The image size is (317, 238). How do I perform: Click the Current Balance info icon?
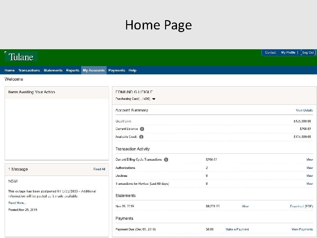click(x=142, y=129)
